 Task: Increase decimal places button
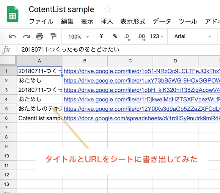point(141,37)
